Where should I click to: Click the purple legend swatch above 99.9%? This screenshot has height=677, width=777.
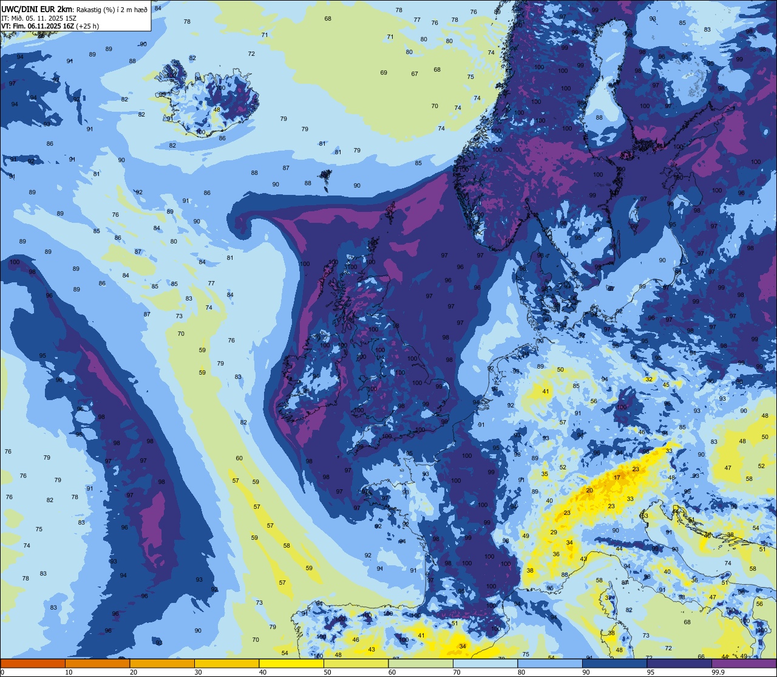pyautogui.click(x=744, y=663)
